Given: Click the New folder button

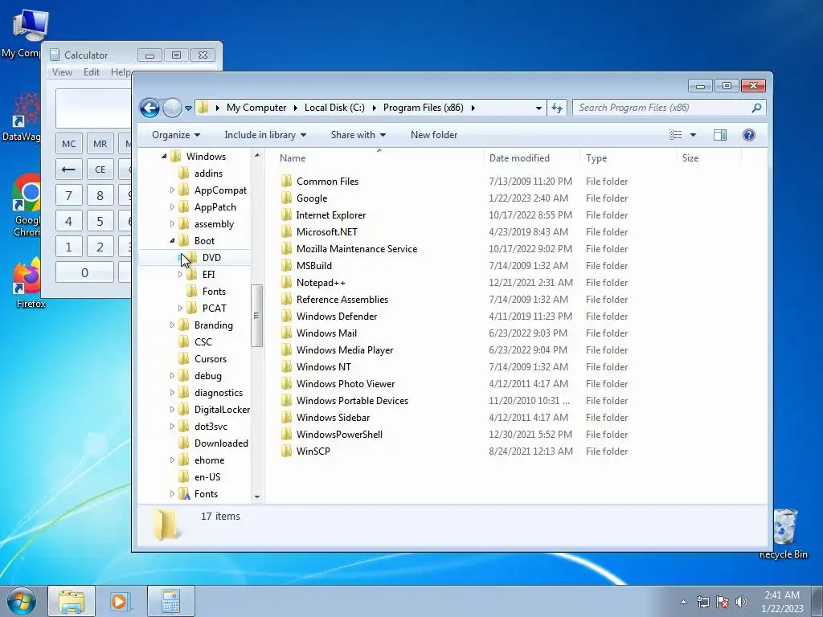Looking at the screenshot, I should 433,135.
